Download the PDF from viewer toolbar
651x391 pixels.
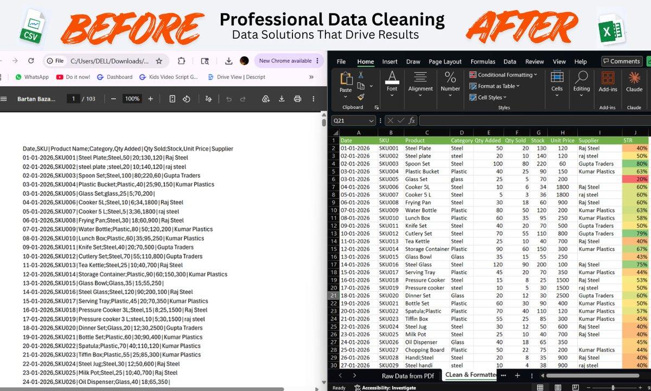(282, 99)
